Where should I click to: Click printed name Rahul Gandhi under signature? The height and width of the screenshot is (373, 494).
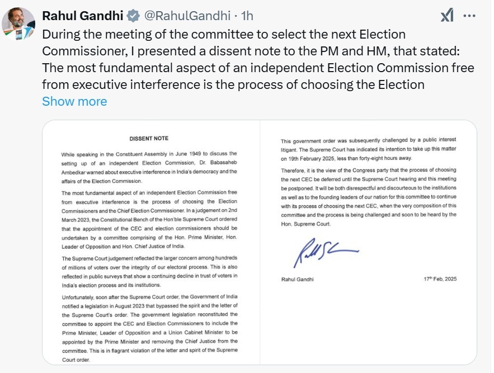point(298,279)
